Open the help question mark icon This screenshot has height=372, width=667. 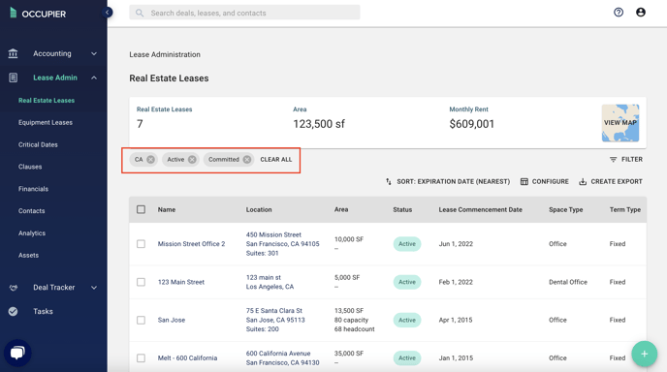click(x=619, y=13)
